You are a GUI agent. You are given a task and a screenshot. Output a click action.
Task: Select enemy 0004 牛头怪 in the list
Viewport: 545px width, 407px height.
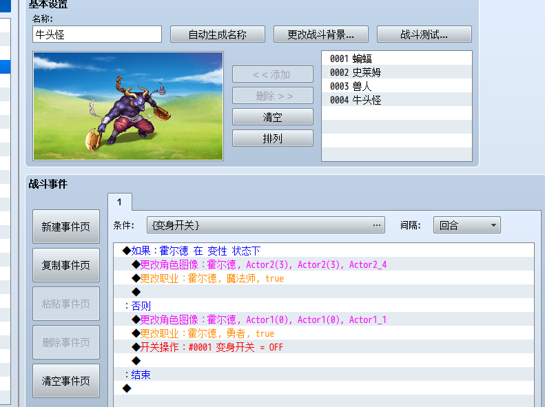click(x=397, y=100)
